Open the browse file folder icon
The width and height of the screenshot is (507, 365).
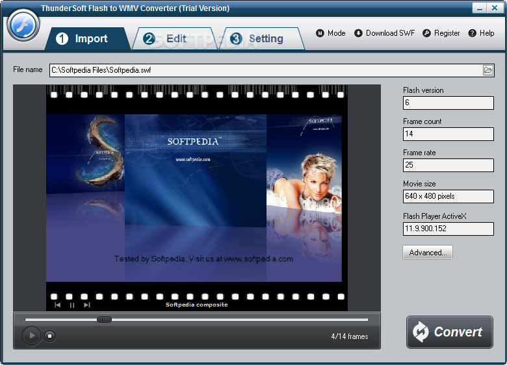(x=488, y=70)
